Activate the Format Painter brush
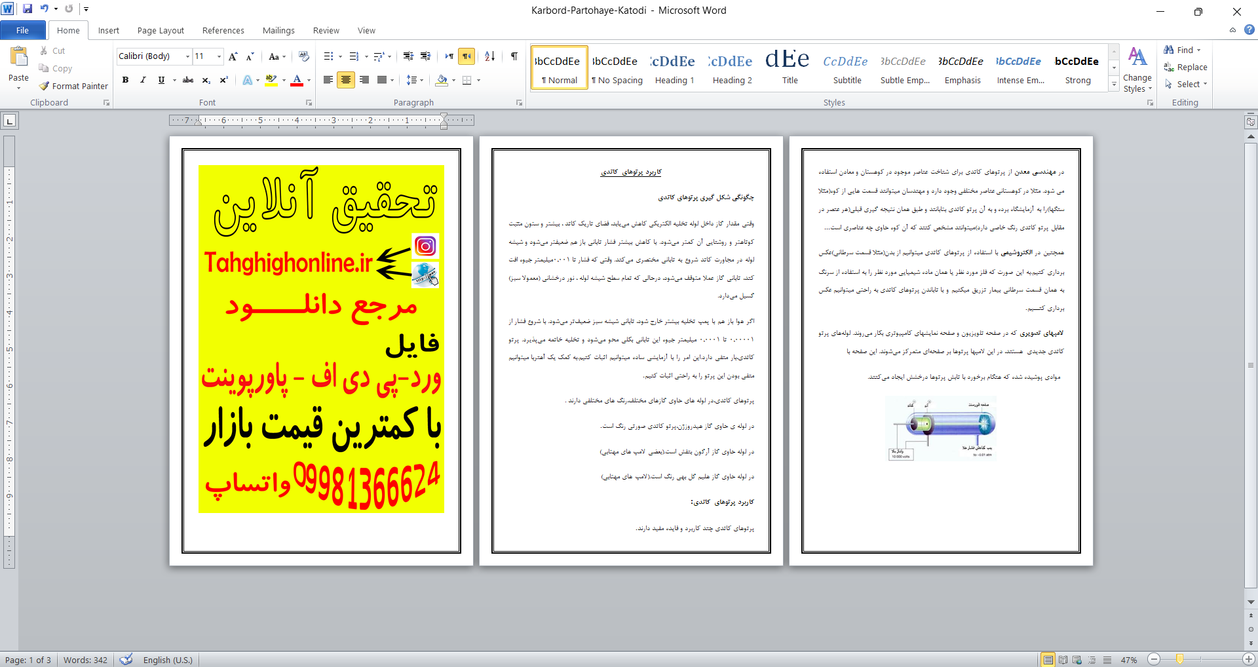Viewport: 1258px width, 667px height. click(73, 86)
